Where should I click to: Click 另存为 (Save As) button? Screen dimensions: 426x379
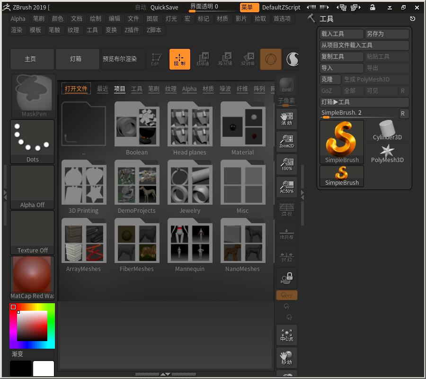pos(387,34)
